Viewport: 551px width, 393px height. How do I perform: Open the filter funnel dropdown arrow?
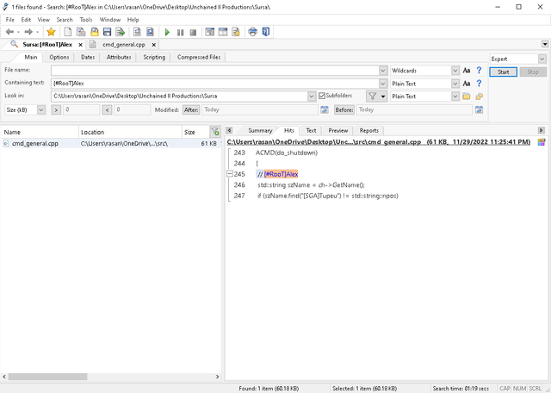(383, 96)
